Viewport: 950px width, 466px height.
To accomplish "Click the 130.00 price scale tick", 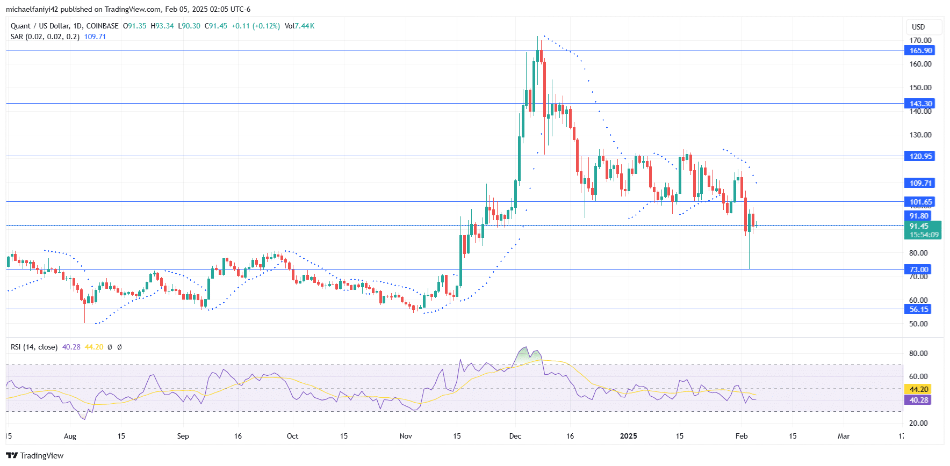I will pos(920,135).
